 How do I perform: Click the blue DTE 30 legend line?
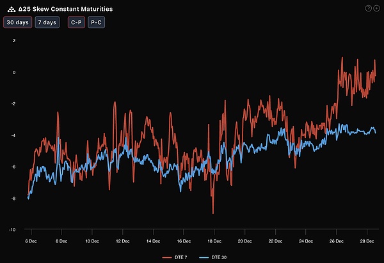pyautogui.click(x=204, y=257)
